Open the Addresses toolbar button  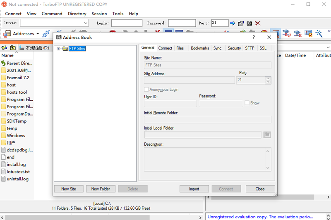19,34
